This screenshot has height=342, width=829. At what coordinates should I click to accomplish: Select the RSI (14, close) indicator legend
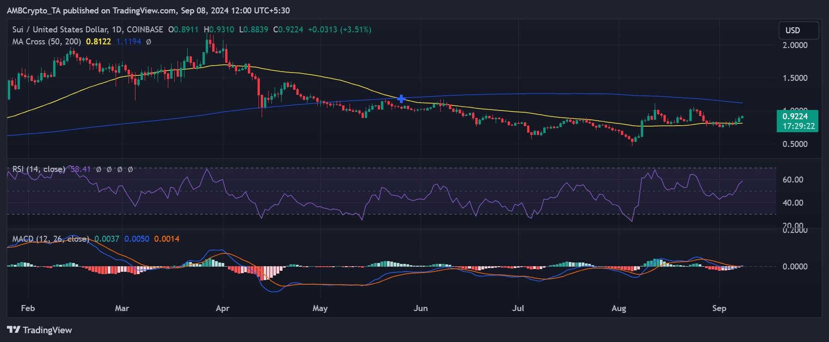[x=39, y=169]
